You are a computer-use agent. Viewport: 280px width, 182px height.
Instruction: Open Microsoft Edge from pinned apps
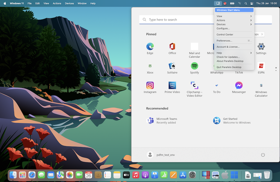[150, 48]
